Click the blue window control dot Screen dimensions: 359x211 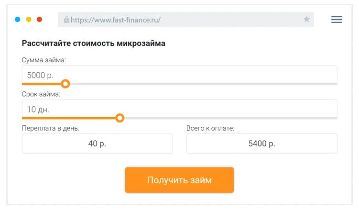point(18,20)
